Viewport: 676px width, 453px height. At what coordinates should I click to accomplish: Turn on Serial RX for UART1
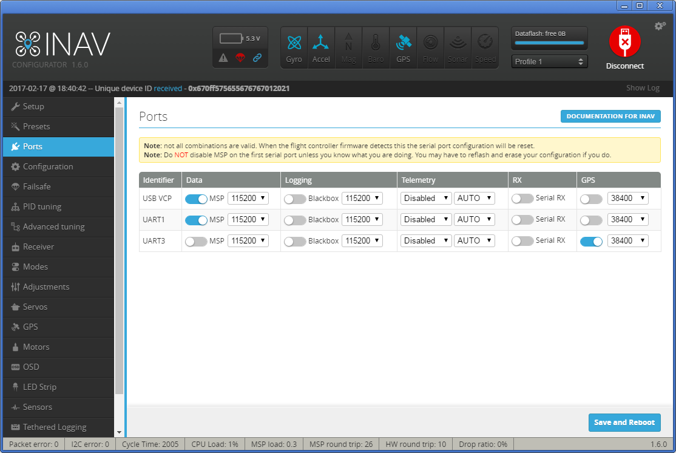(522, 220)
